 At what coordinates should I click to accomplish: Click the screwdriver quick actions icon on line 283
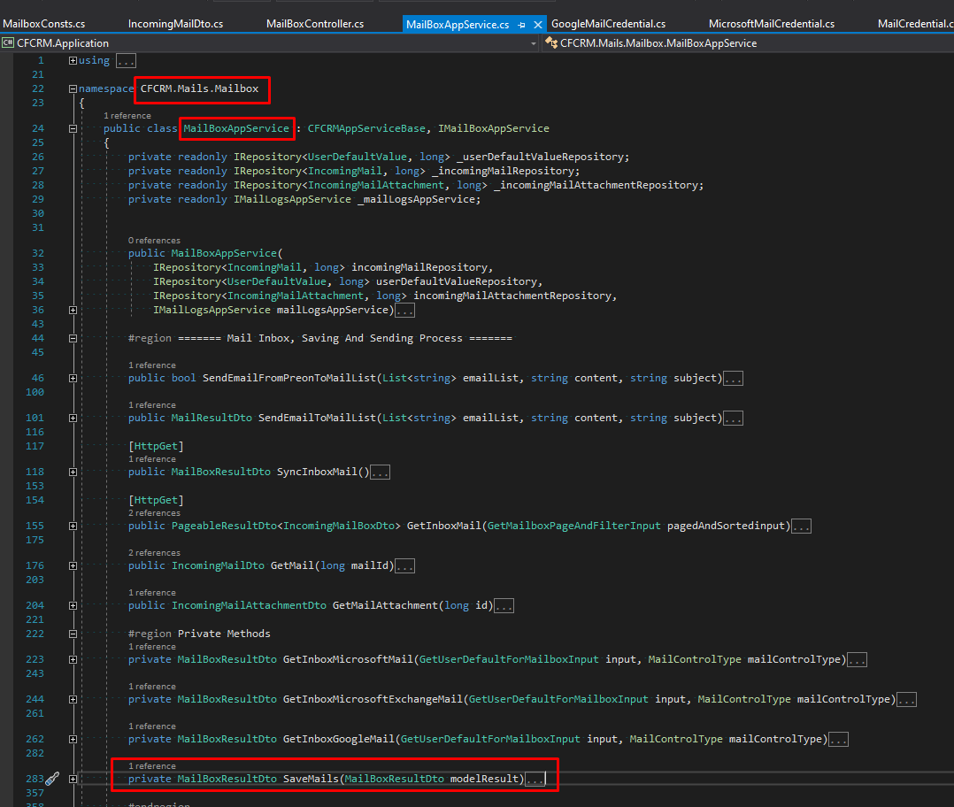(x=53, y=779)
